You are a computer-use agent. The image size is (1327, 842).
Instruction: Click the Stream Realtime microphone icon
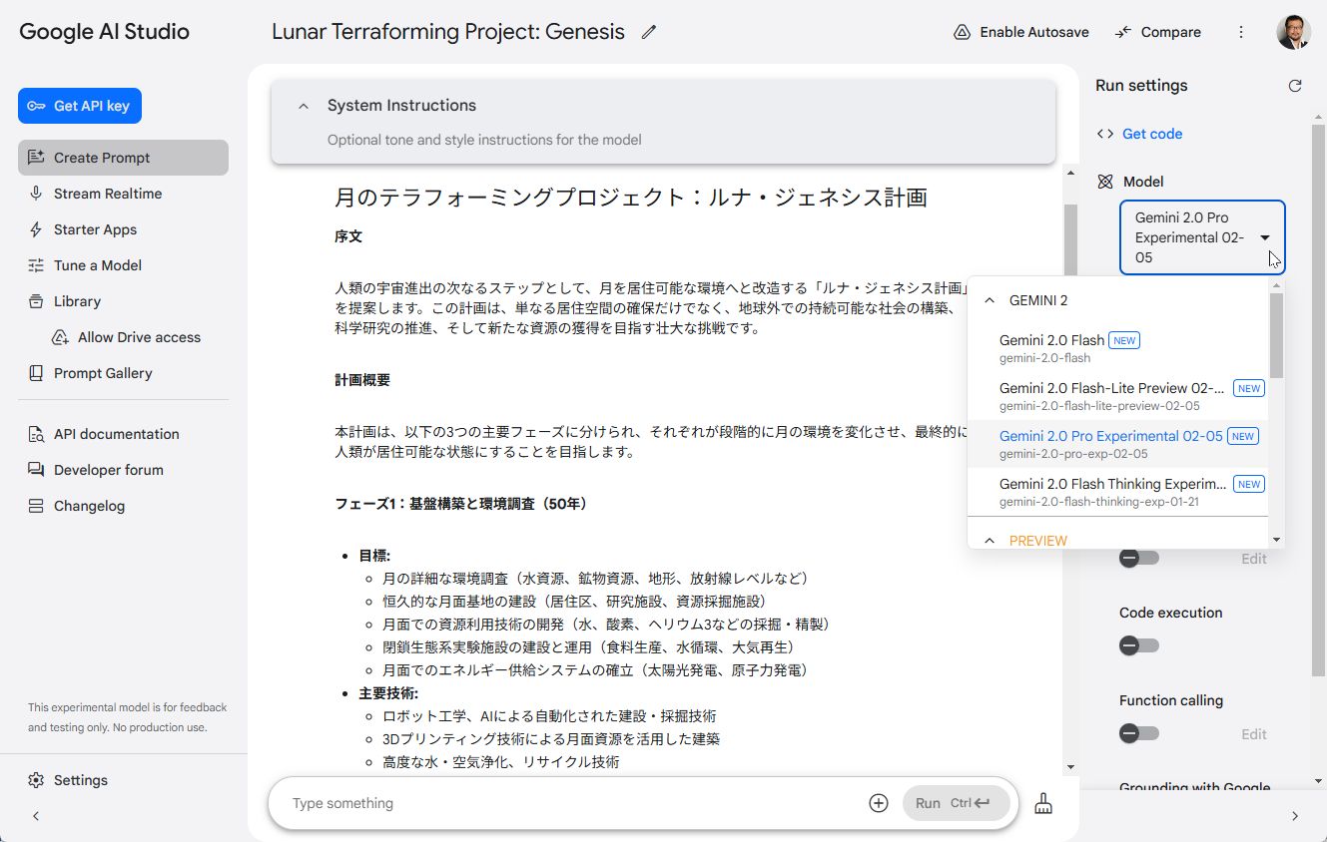pyautogui.click(x=36, y=194)
